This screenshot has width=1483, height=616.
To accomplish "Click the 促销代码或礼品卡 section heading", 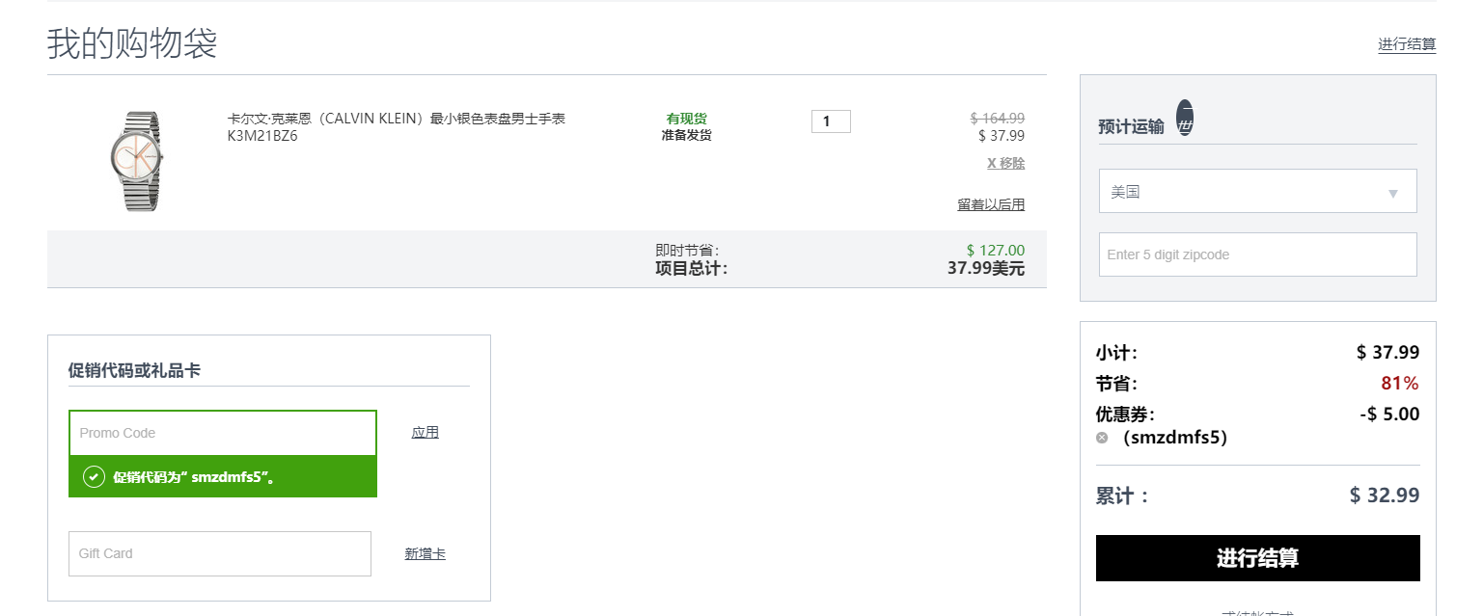I will click(134, 370).
